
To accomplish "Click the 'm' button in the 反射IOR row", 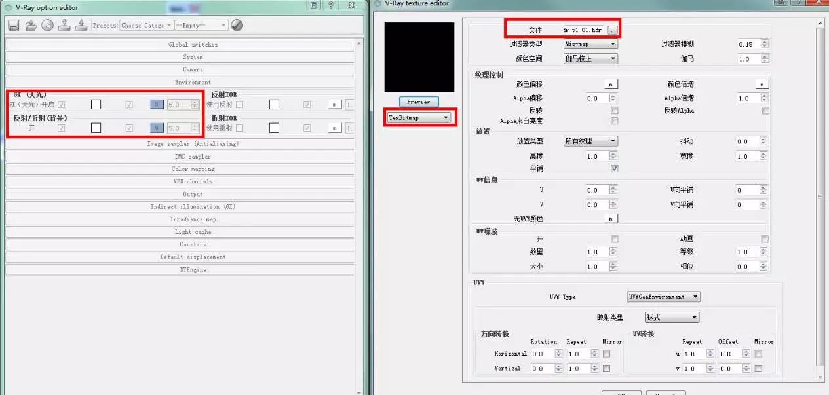I will click(335, 104).
